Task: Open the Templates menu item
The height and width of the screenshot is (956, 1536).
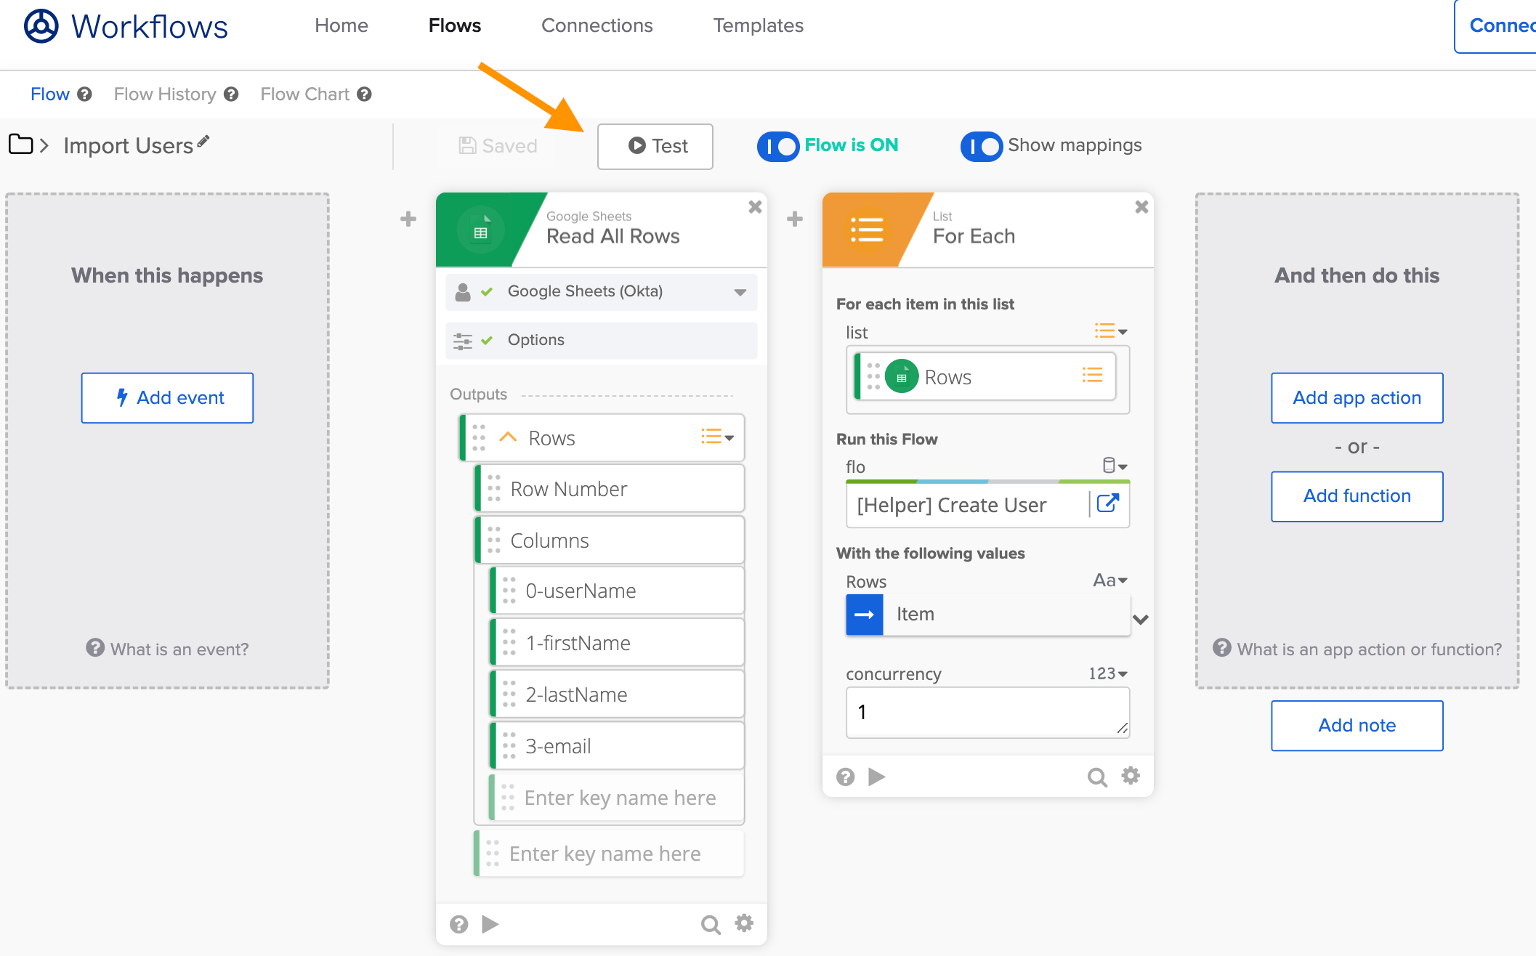Action: tap(758, 25)
